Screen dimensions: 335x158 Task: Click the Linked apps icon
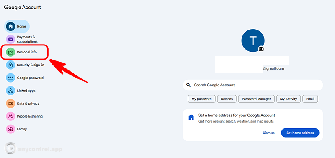point(10,90)
